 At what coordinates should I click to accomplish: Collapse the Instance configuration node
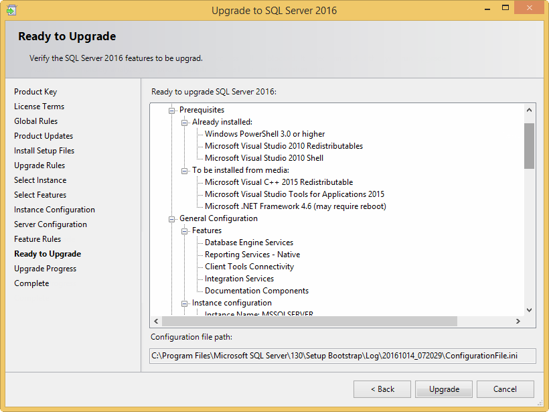click(x=184, y=303)
